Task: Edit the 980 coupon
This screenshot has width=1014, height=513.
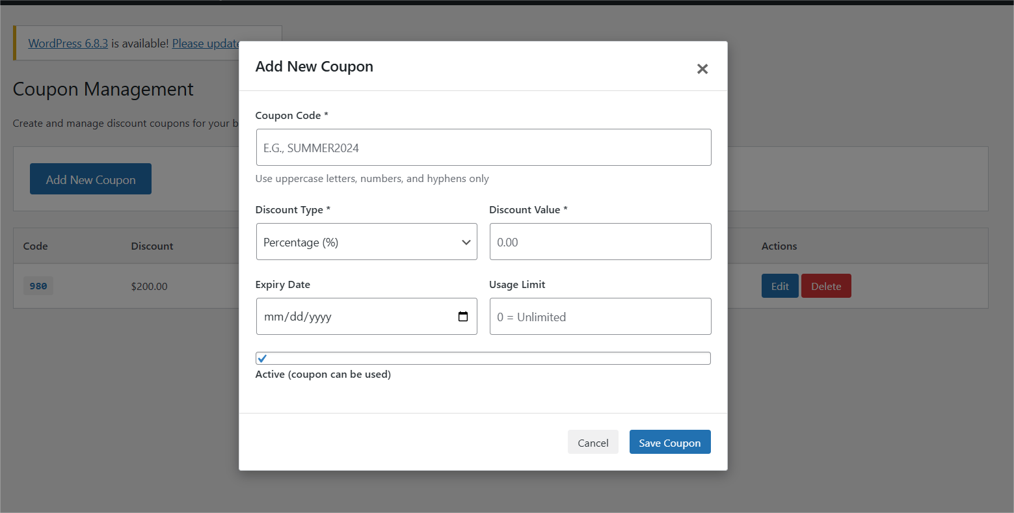Action: tap(779, 285)
